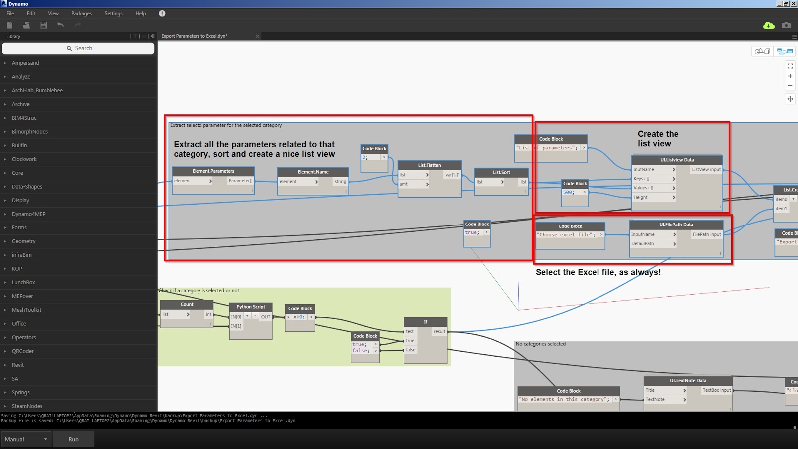The height and width of the screenshot is (449, 798).
Task: Click the camera export workspace icon
Action: [x=786, y=25]
